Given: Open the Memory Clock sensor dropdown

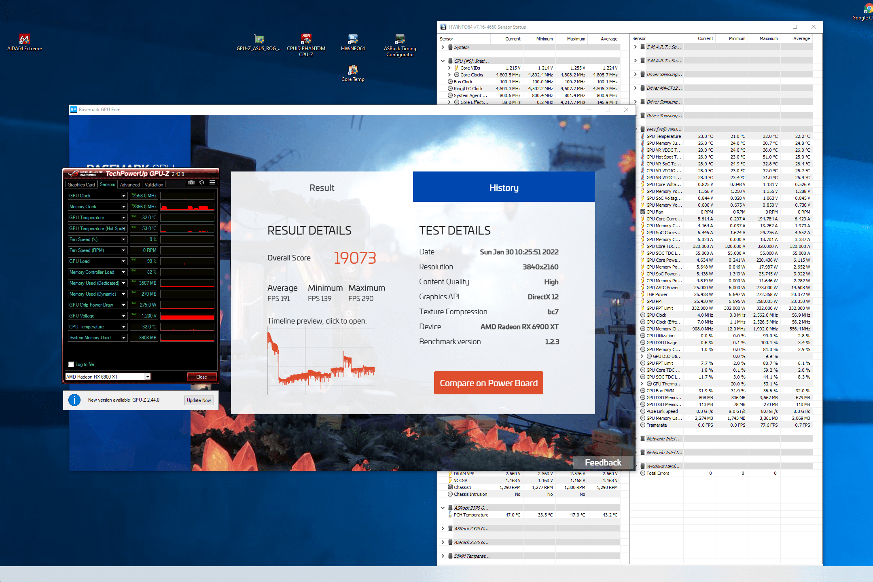Looking at the screenshot, I should pyautogui.click(x=123, y=207).
